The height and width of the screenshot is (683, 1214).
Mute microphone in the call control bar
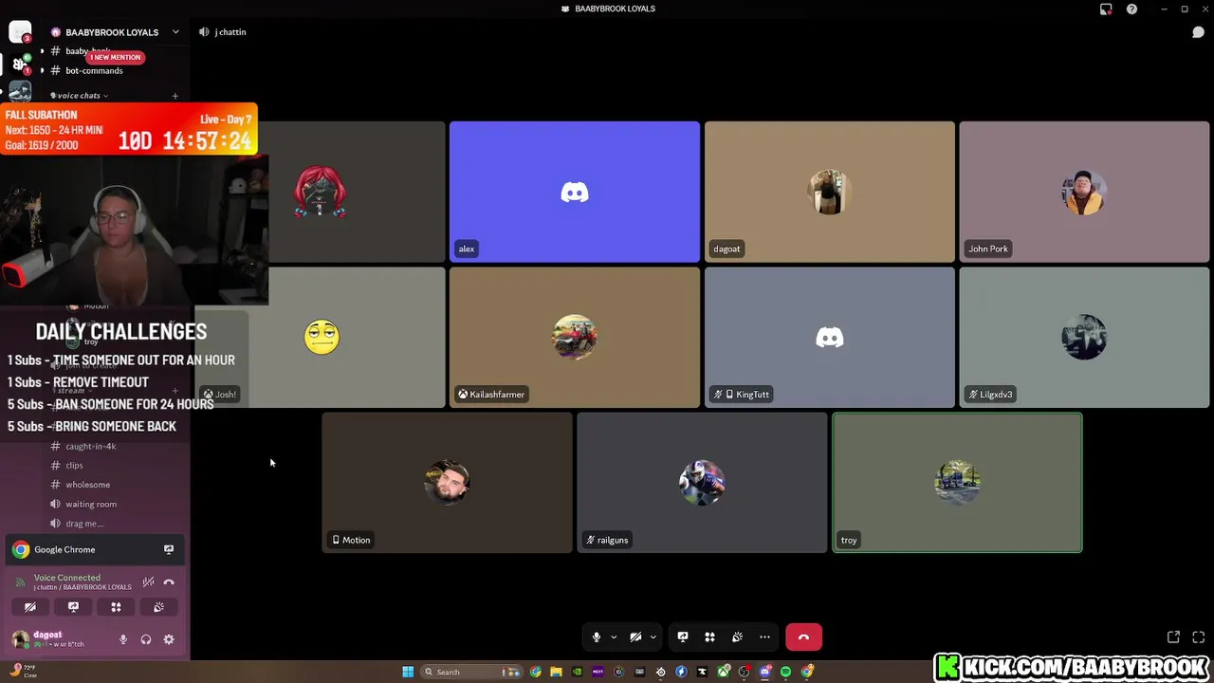point(597,637)
